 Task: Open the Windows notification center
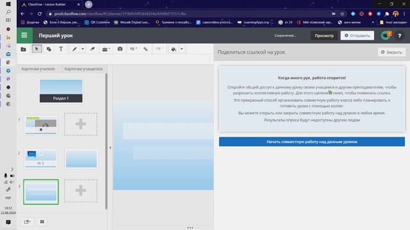tap(8, 222)
